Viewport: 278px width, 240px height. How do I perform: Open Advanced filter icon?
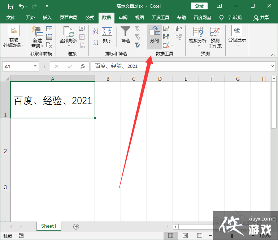tap(137, 45)
